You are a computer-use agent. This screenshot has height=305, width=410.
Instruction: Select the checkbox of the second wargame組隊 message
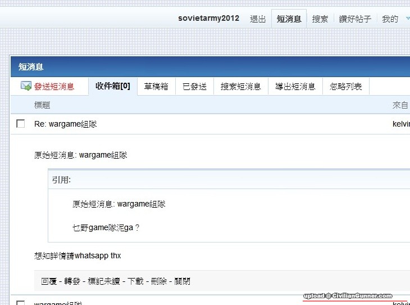pyautogui.click(x=21, y=303)
